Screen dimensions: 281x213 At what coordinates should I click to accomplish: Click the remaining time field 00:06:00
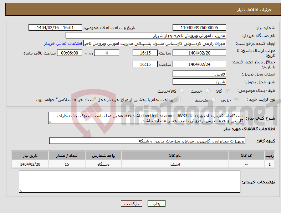pyautogui.click(x=70, y=53)
